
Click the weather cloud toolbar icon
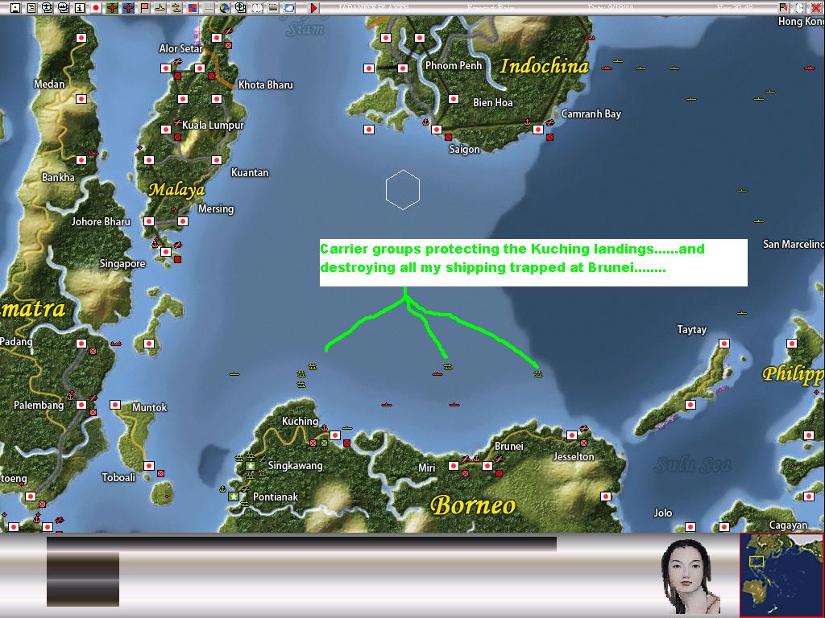pos(289,8)
